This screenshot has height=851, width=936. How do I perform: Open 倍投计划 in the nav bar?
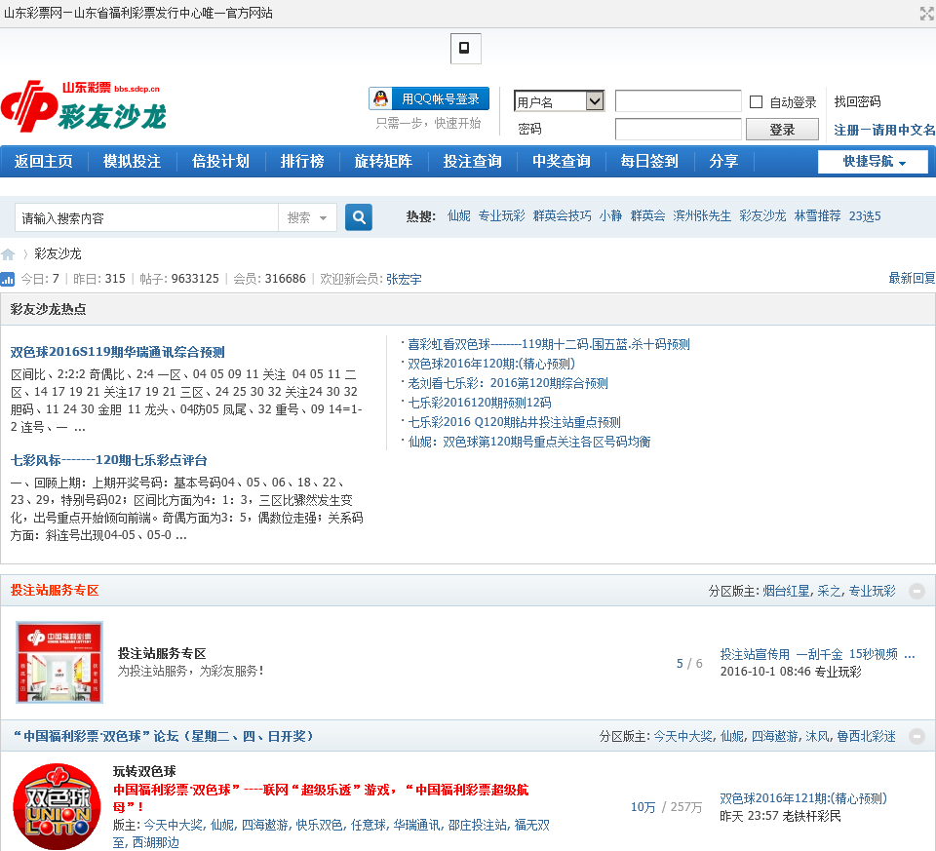click(221, 161)
